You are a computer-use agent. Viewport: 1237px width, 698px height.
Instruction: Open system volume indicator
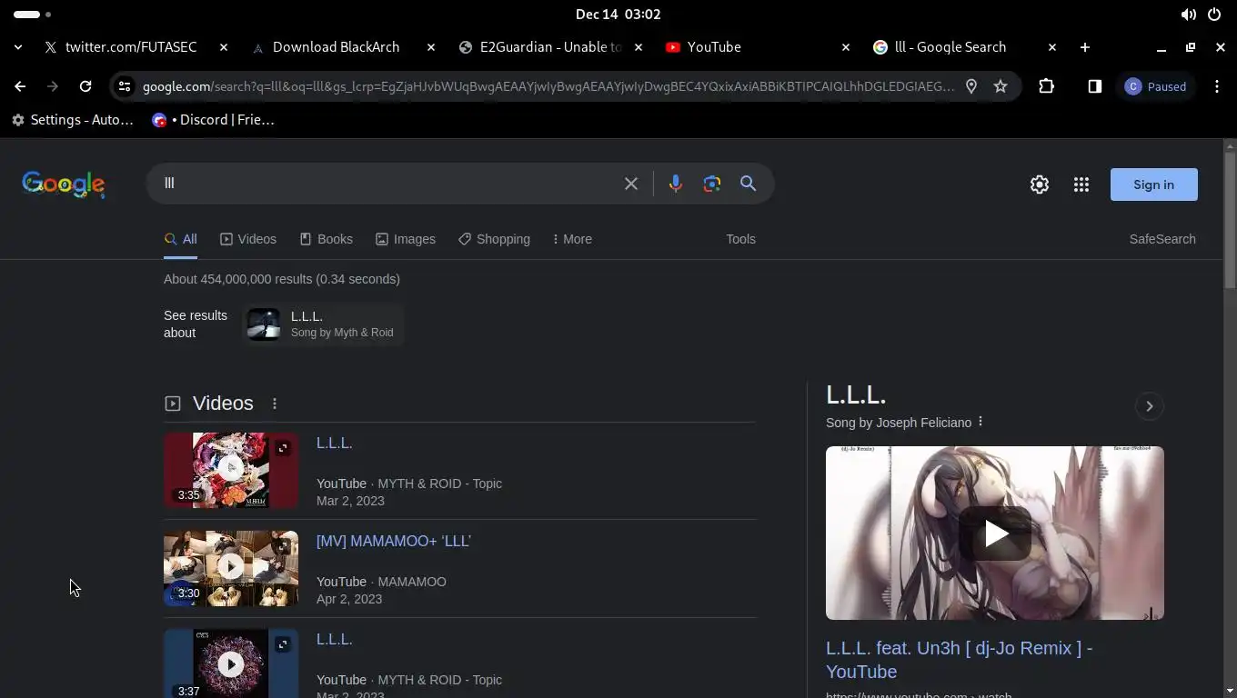1188,15
